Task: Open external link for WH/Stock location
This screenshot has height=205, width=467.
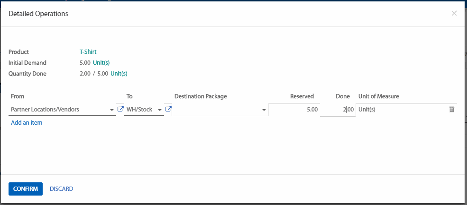Action: pos(168,110)
